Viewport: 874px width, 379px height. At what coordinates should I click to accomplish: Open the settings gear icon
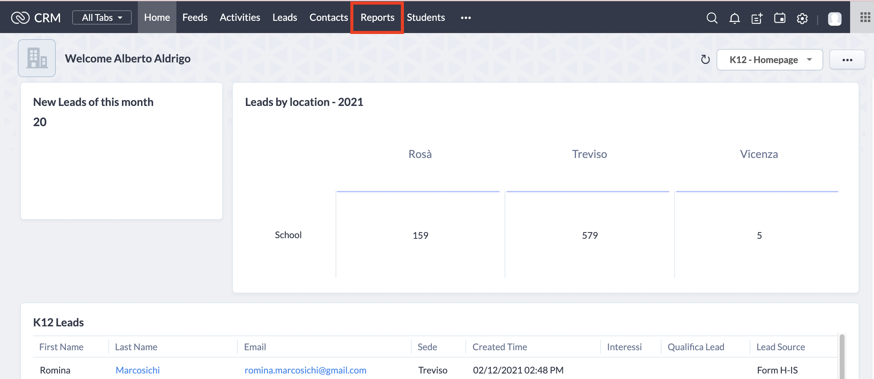[802, 18]
